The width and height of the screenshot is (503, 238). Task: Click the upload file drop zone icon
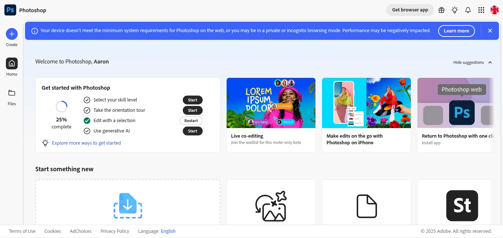(128, 206)
